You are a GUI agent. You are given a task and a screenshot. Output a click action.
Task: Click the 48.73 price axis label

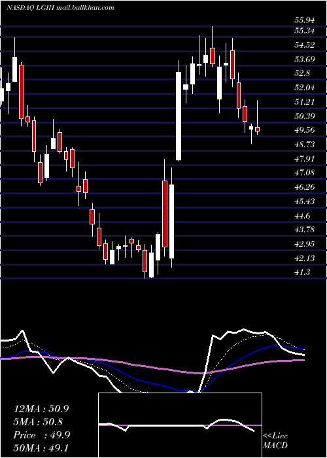[x=305, y=145]
